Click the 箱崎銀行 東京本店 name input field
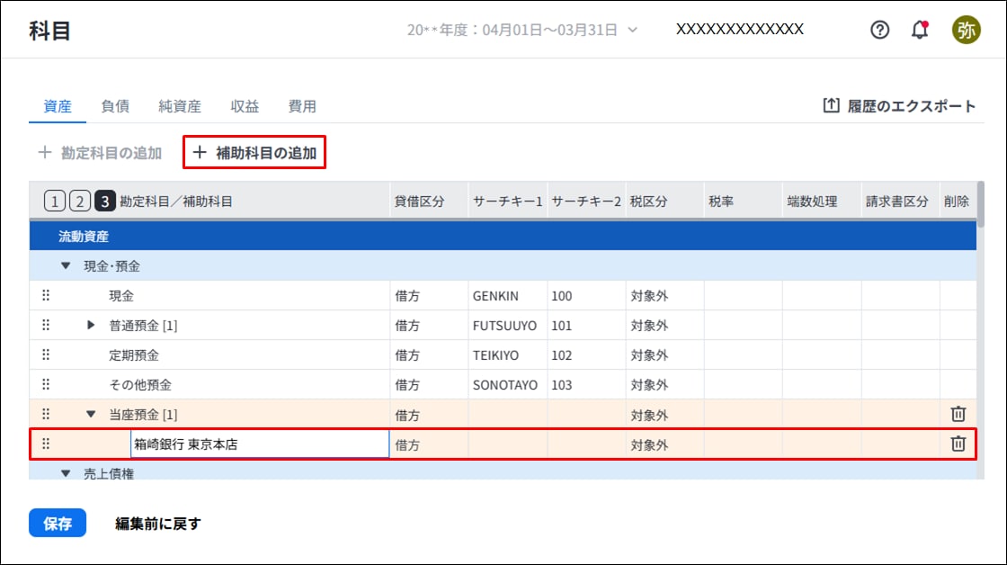 tap(259, 444)
